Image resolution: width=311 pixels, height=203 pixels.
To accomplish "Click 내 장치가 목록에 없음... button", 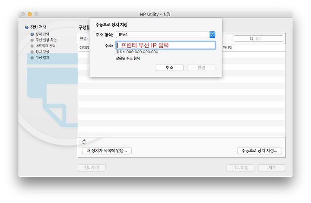I will coord(107,151).
